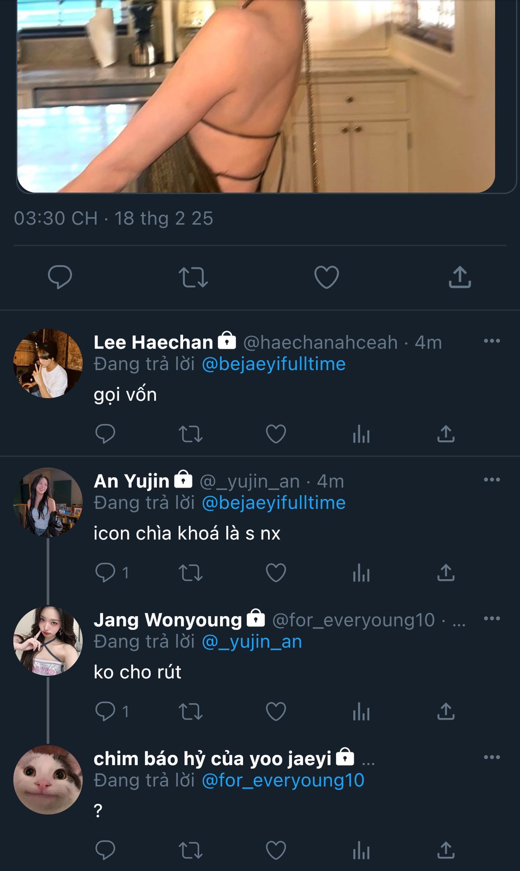Like An Yujin's reply
The height and width of the screenshot is (871, 520).
(276, 573)
